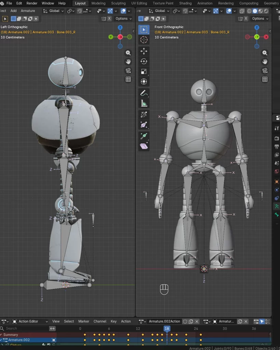Duplicate action next to Armature.002Action

pos(191,321)
